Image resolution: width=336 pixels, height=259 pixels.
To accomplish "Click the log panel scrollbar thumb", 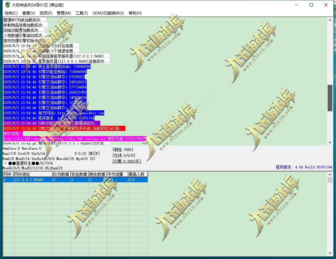I will (x=330, y=98).
